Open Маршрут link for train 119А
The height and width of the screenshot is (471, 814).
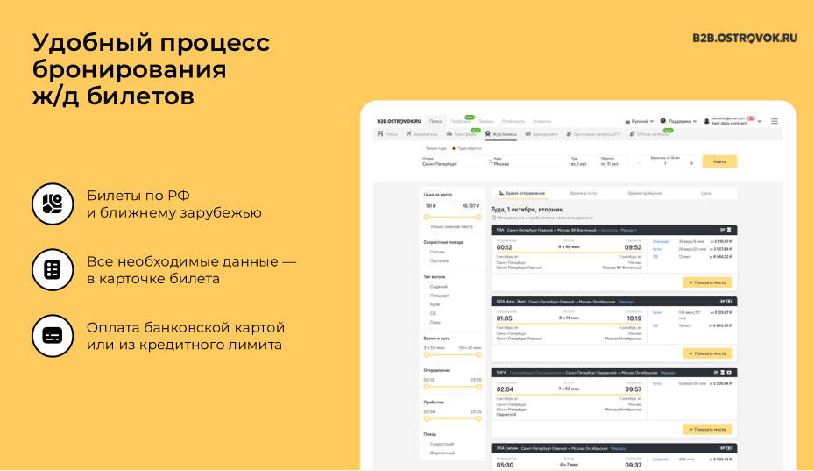[628, 230]
